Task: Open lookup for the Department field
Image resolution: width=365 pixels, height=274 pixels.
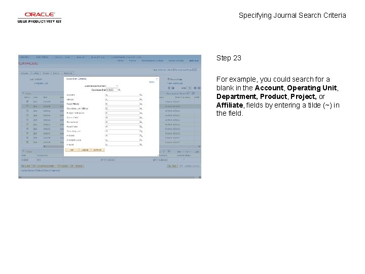Action: [x=141, y=122]
